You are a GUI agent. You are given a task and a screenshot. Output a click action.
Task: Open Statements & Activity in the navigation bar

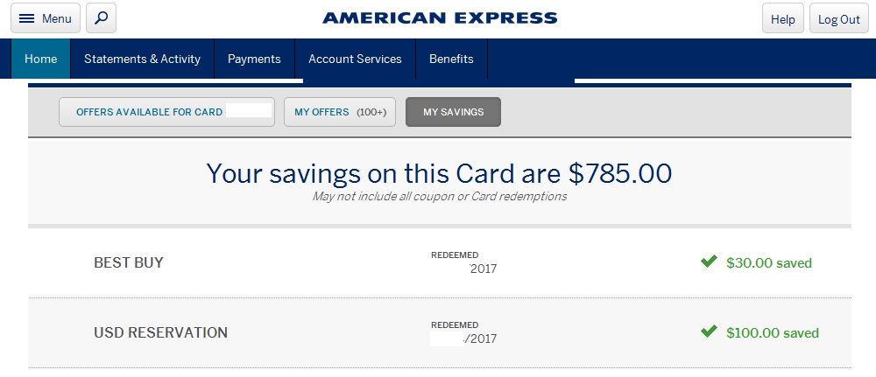tap(142, 59)
